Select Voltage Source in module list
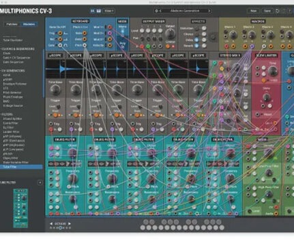This screenshot has height=247, width=294. tap(13, 105)
